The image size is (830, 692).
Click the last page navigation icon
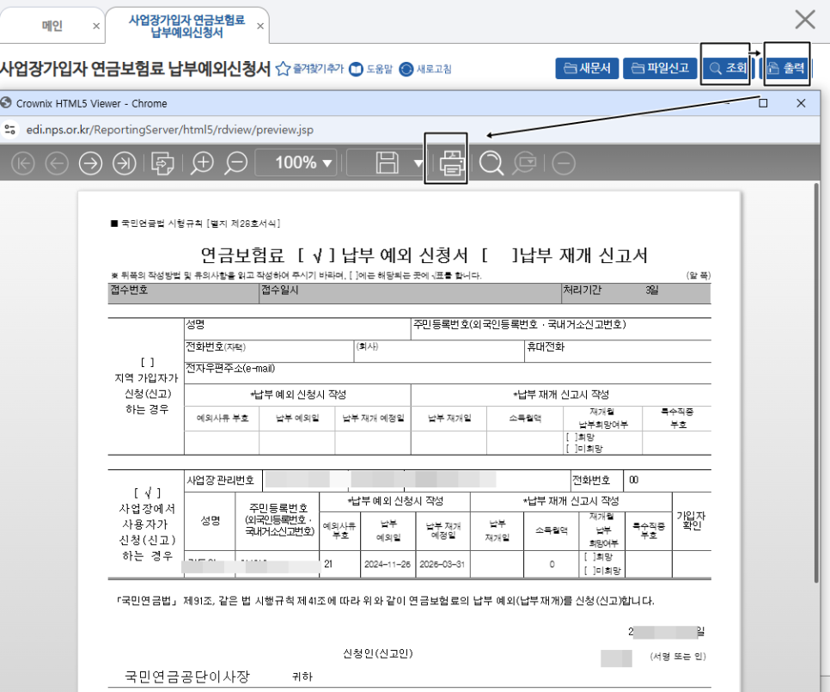pos(123,162)
